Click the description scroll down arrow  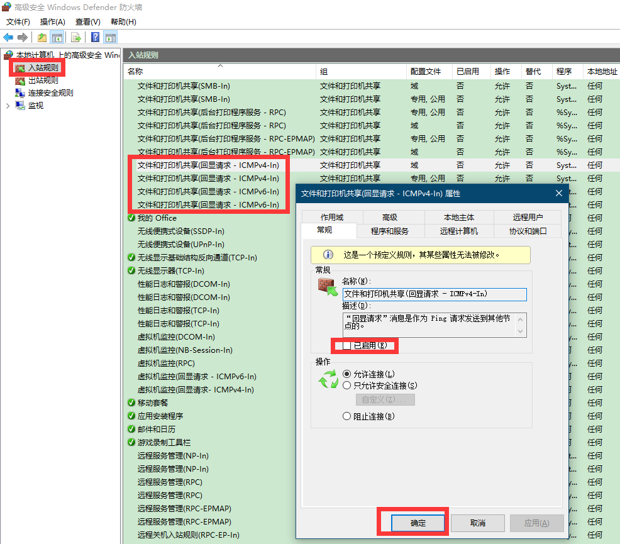pos(521,331)
